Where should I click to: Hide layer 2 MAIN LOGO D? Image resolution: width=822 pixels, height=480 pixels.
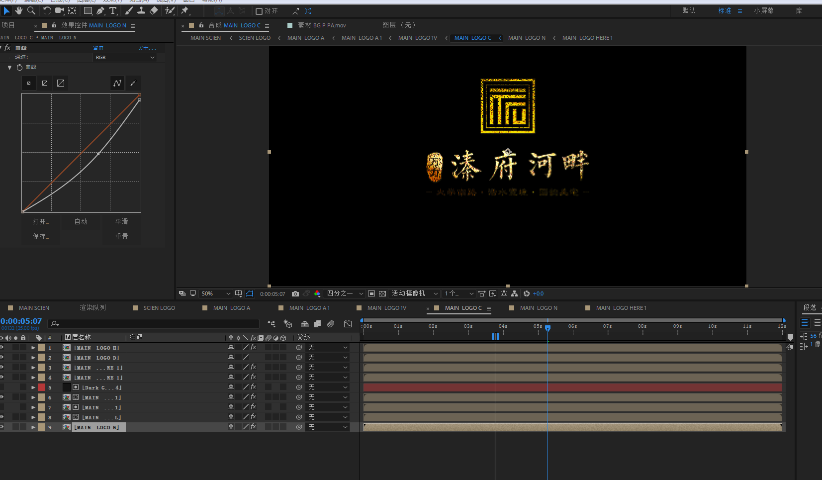2,357
